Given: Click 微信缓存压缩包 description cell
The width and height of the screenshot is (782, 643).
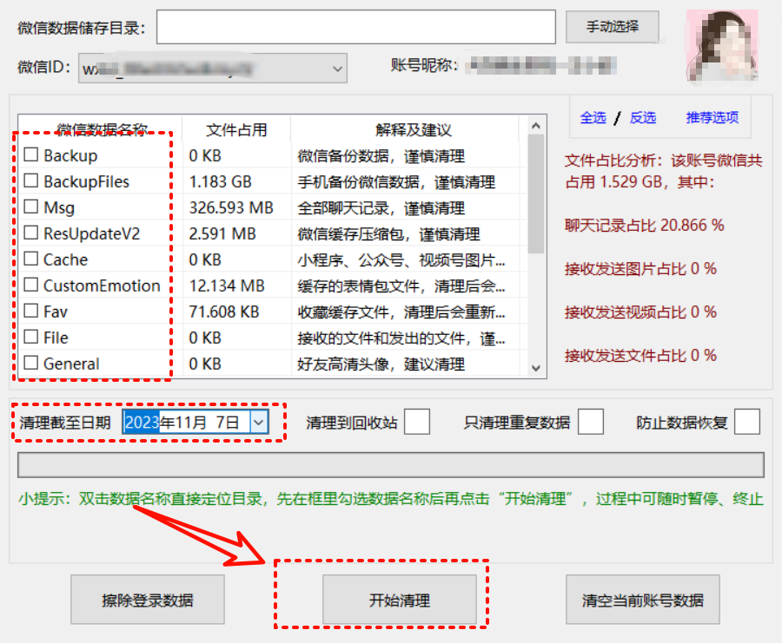Looking at the screenshot, I should pos(389,233).
